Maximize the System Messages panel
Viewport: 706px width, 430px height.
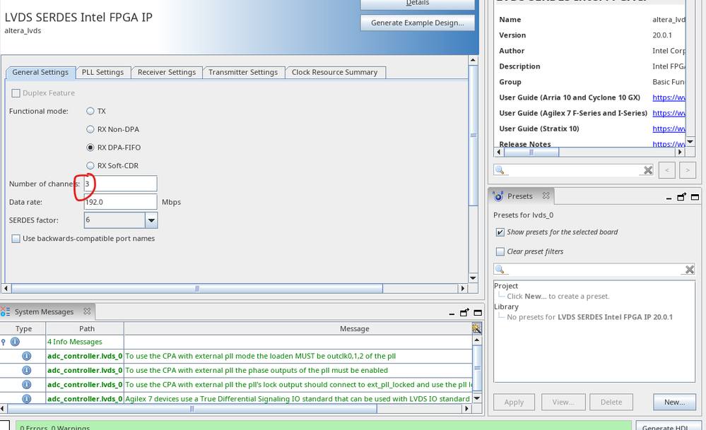pos(478,313)
